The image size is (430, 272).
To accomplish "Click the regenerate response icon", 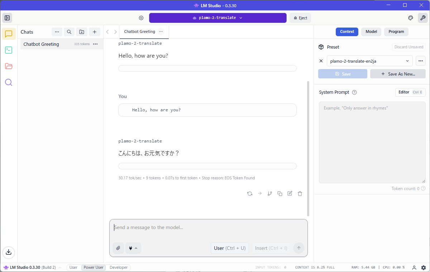I will (250, 194).
